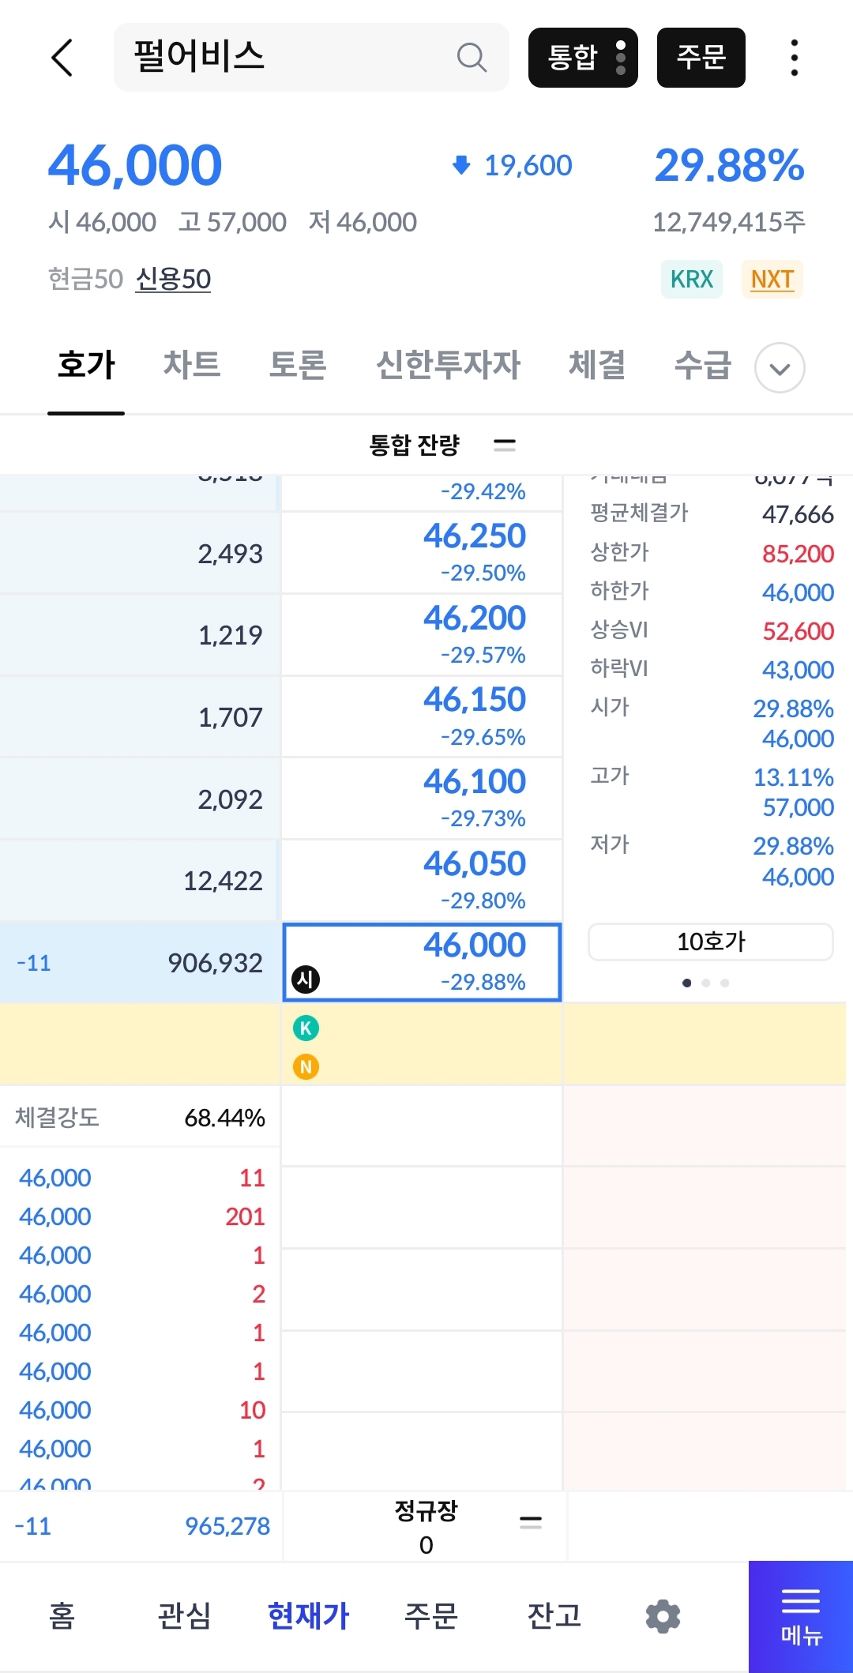Tap the search magnifier icon
The image size is (853, 1673).
pyautogui.click(x=472, y=58)
